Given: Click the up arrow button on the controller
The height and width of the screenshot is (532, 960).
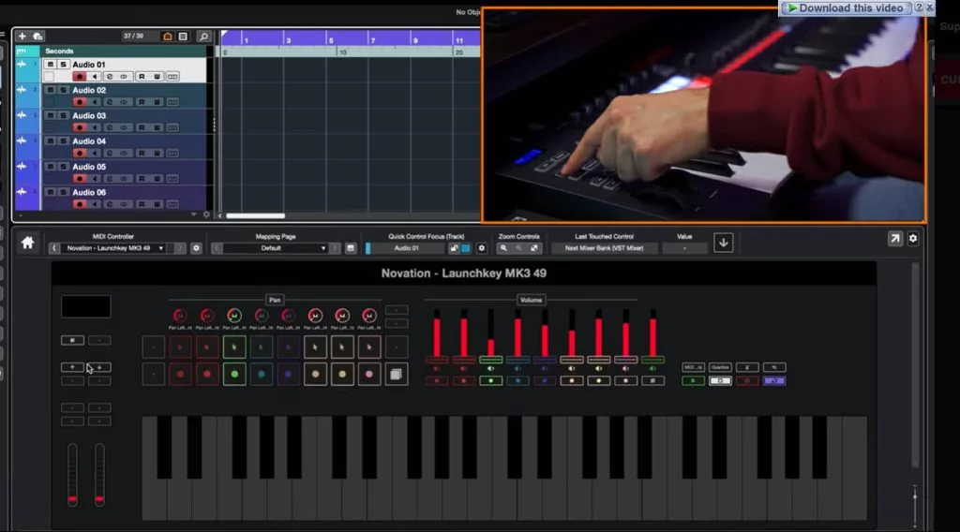Looking at the screenshot, I should tap(72, 367).
